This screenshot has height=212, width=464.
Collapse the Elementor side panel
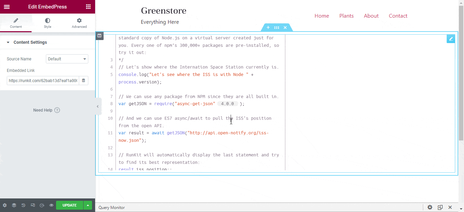coord(98,106)
